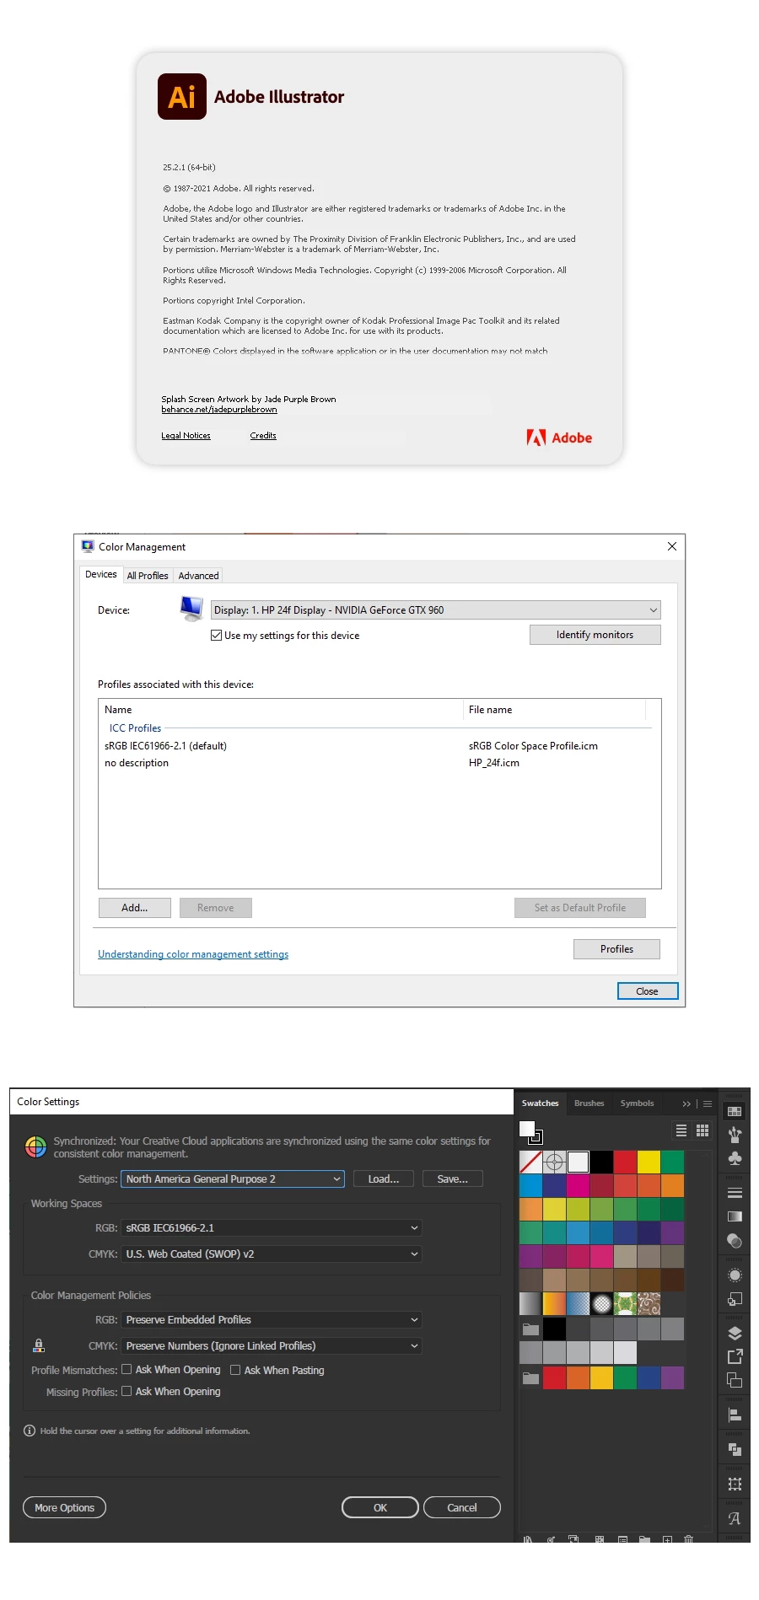This screenshot has width=759, height=1600.
Task: Enable Profile Mismatches Ask When Opening
Action: point(126,1370)
